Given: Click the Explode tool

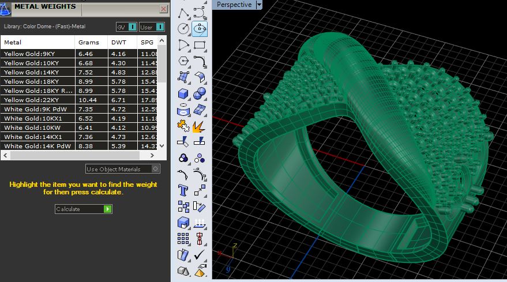Looking at the screenshot, I should pyautogui.click(x=200, y=126).
